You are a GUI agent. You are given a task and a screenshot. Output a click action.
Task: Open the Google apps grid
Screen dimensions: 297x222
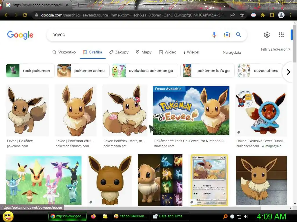point(281,35)
